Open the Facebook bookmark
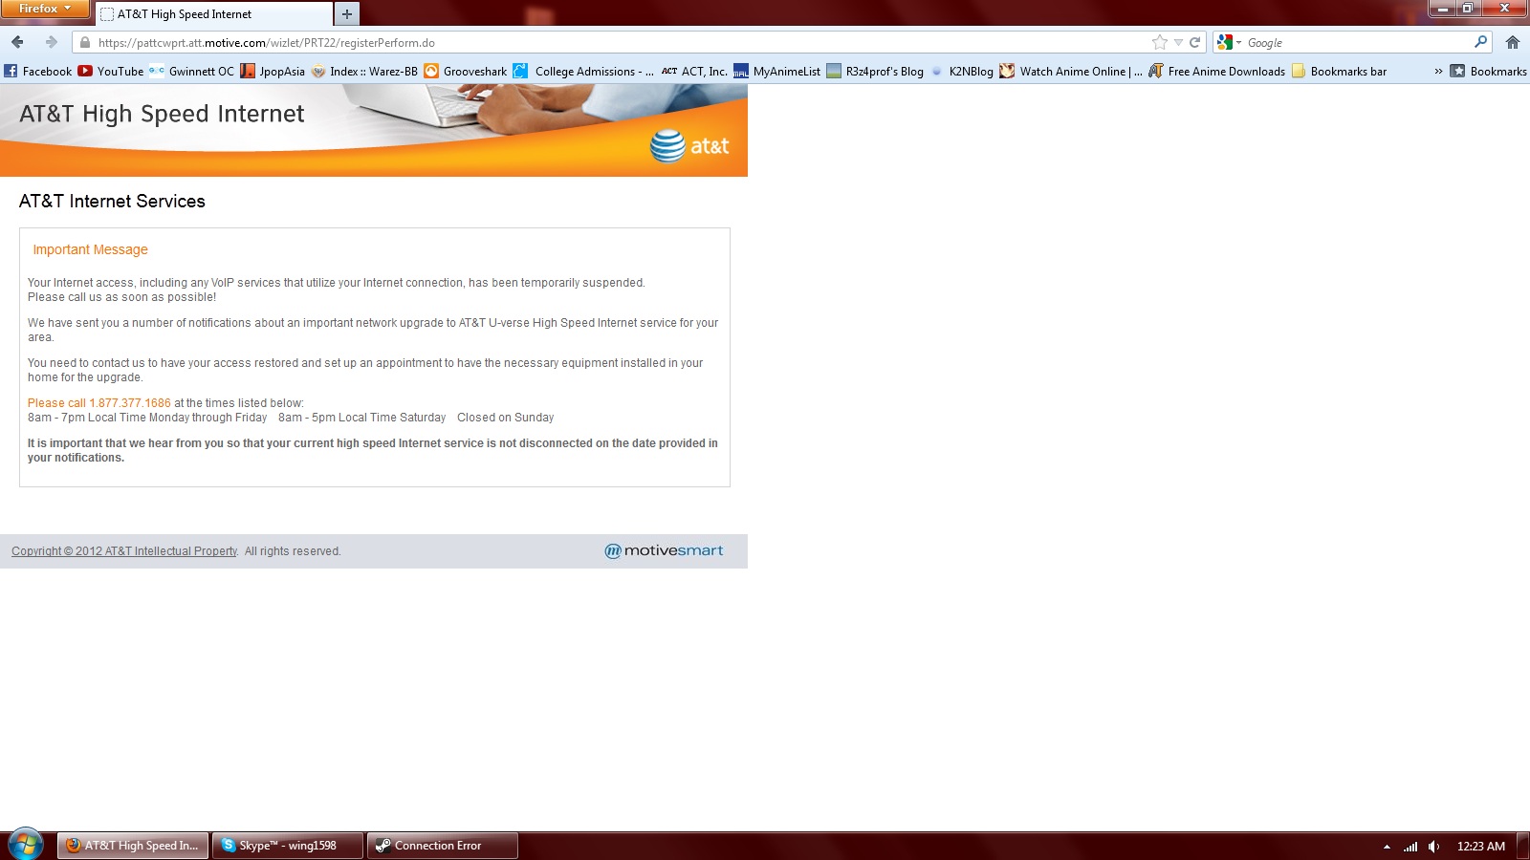 38,71
